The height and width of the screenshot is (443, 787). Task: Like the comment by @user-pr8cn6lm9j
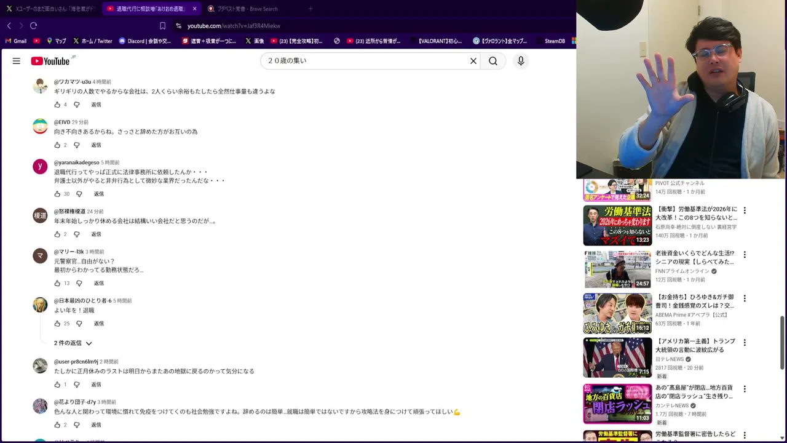point(57,385)
